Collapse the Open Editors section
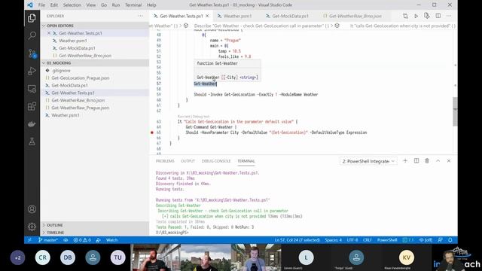This screenshot has height=271, width=482. pos(95,26)
